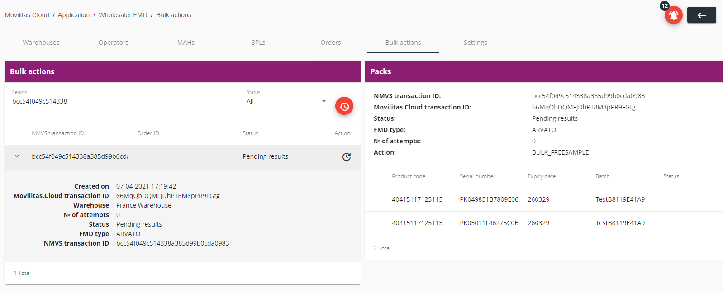Switch to the Orders tab
Image resolution: width=723 pixels, height=293 pixels.
coord(331,43)
